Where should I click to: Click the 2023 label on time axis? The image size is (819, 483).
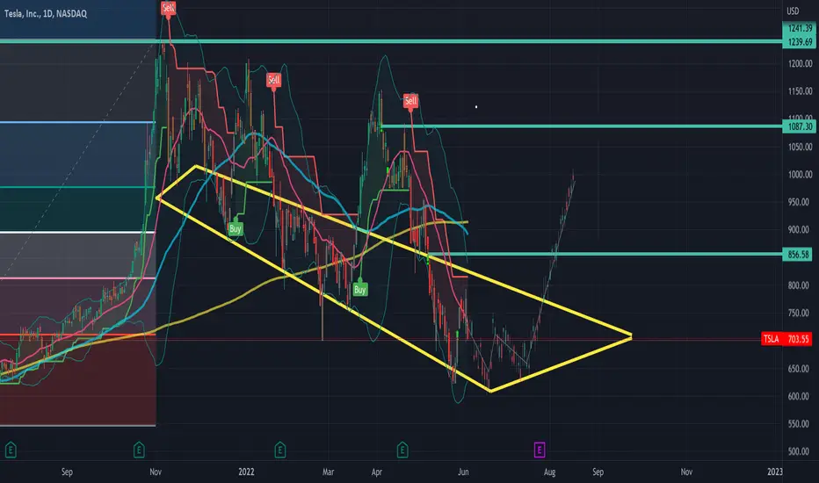pyautogui.click(x=774, y=472)
